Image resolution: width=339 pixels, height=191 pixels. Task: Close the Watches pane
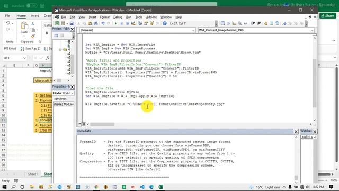pos(315,131)
